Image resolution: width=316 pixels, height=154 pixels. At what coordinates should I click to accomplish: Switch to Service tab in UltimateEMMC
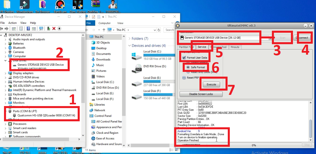pos(202,47)
